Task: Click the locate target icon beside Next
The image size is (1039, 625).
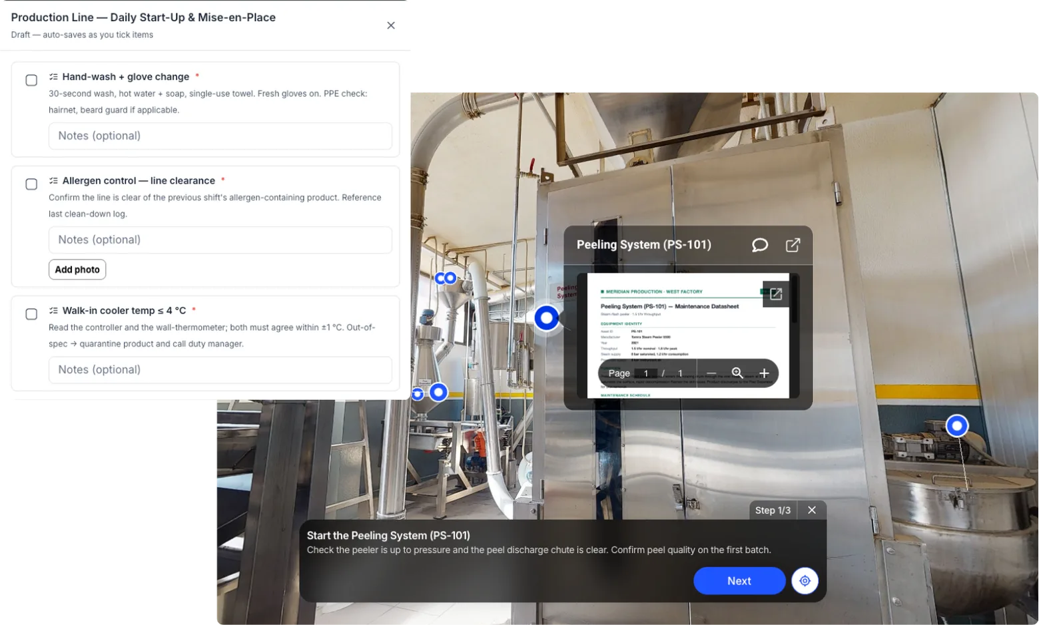Action: [805, 581]
